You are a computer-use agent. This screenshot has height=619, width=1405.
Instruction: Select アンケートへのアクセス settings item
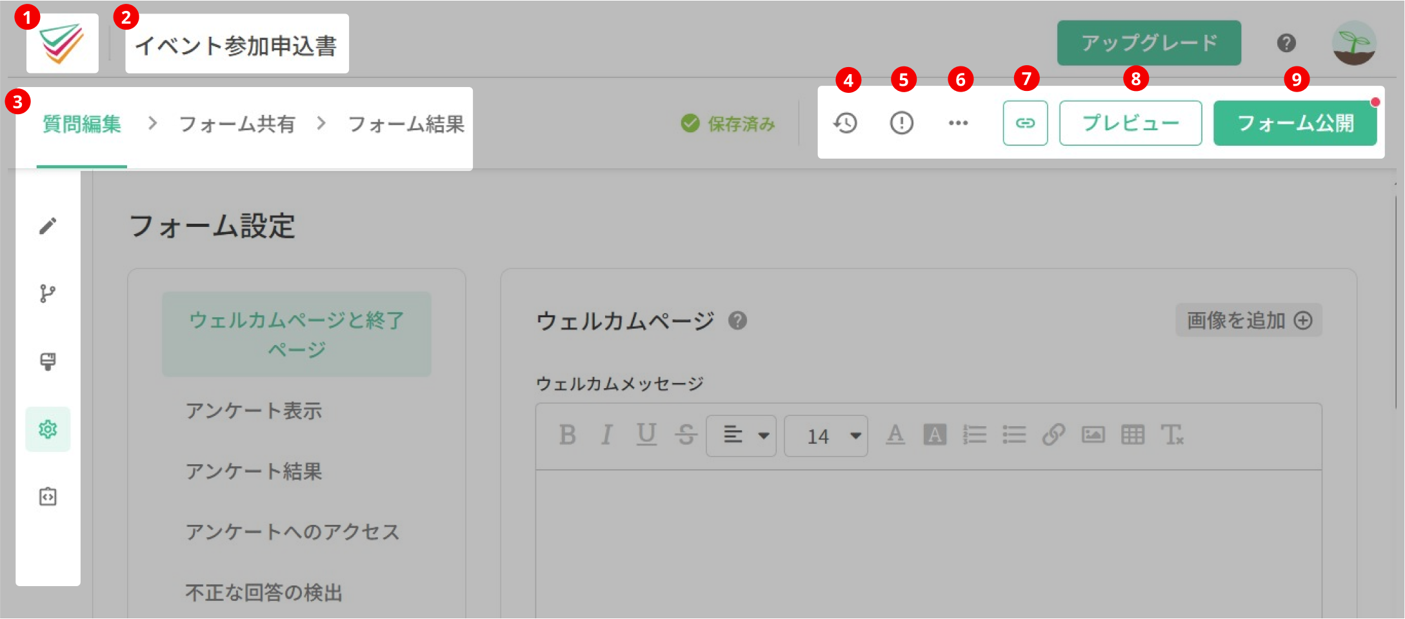pyautogui.click(x=292, y=532)
